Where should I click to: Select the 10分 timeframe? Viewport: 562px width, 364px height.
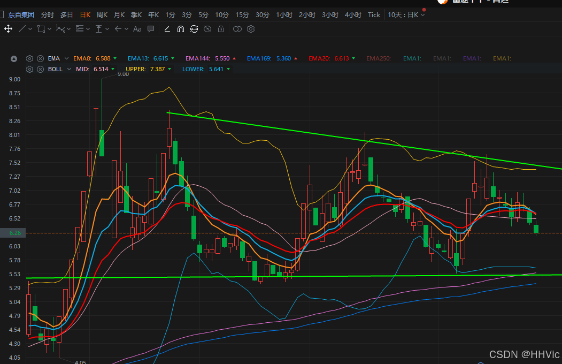(x=222, y=14)
